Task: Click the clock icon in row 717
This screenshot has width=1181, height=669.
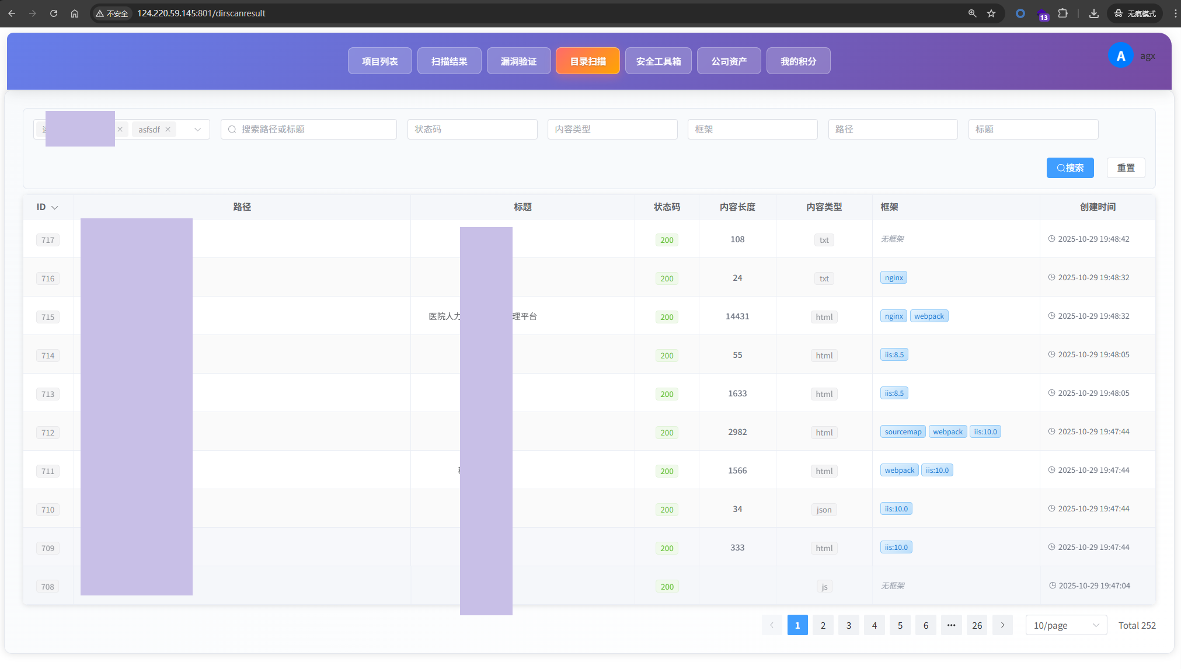Action: (x=1051, y=239)
